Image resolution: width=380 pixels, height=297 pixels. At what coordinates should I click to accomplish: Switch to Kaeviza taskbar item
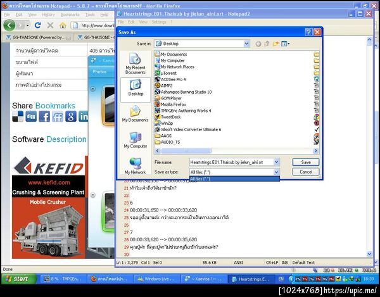203,279
